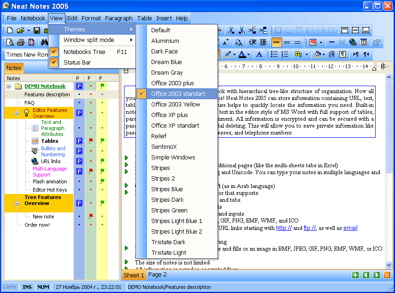Toggle the Notebooks Tree menu option
395x293 pixels.
[84, 52]
